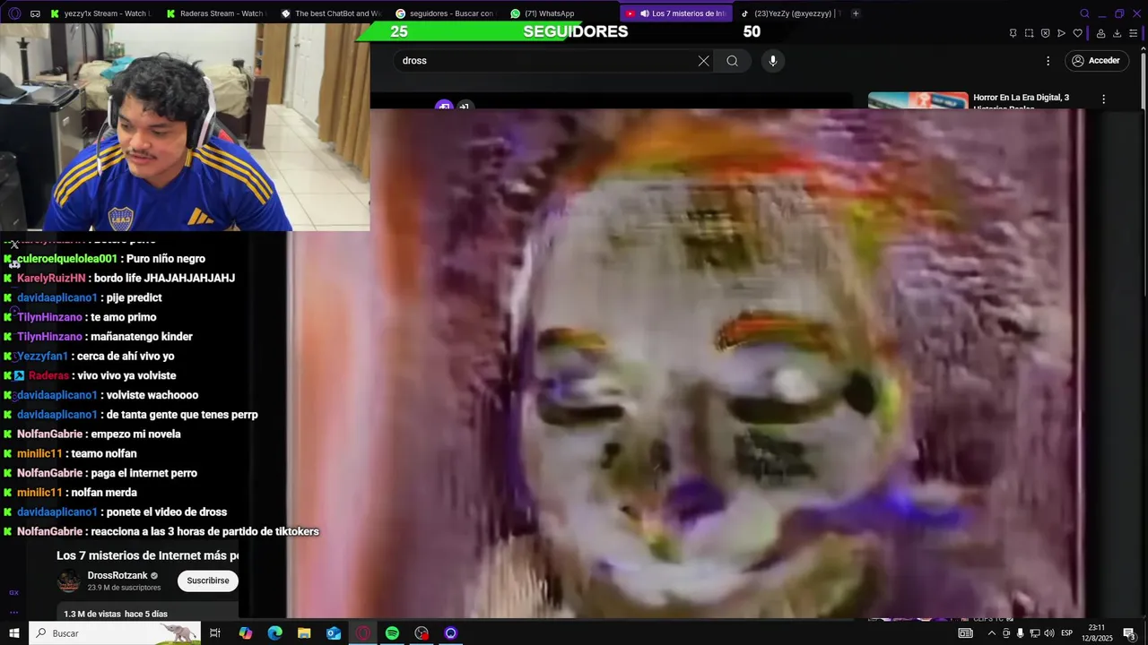Switch to the YezZy TikTok tab

click(791, 13)
